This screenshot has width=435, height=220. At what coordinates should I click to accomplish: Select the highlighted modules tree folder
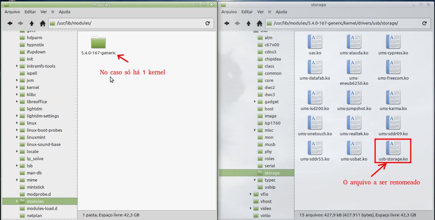pyautogui.click(x=40, y=201)
